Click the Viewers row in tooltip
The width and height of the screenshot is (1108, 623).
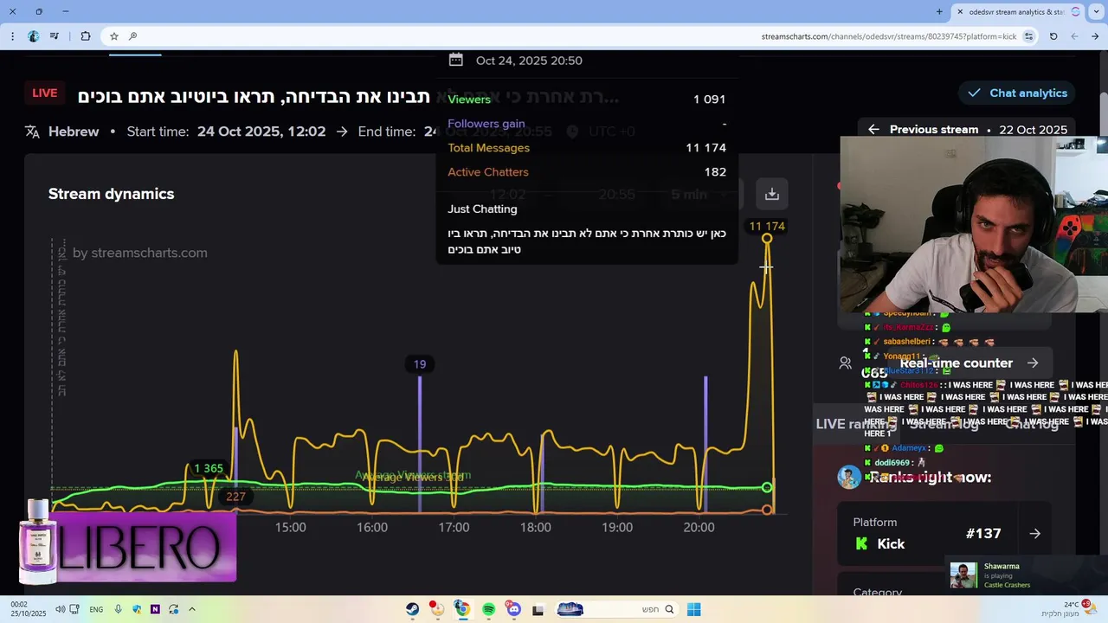point(587,100)
